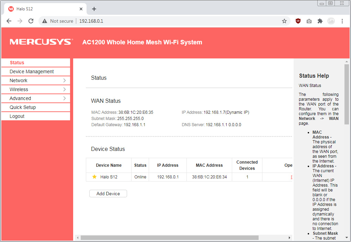Screen dimensions: 351x242
Task: Click the horizontal scrollbar left arrow
Action: pos(78,238)
